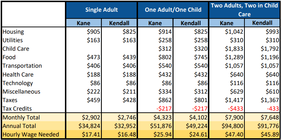Click the $905 Kane housing cell
The height and width of the screenshot is (140, 281).
click(x=93, y=32)
